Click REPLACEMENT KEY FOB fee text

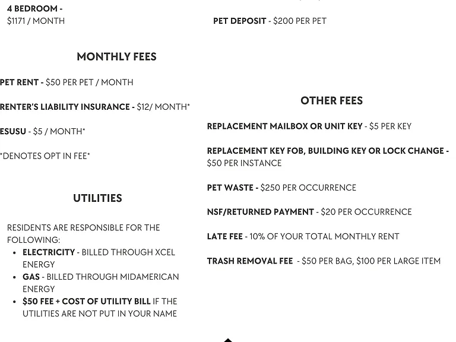[x=328, y=151]
